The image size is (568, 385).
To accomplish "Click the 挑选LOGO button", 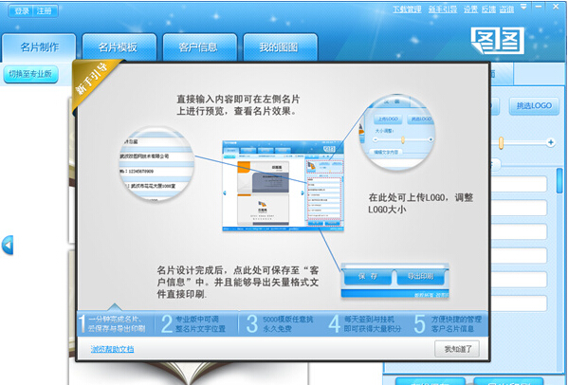I will pyautogui.click(x=534, y=106).
